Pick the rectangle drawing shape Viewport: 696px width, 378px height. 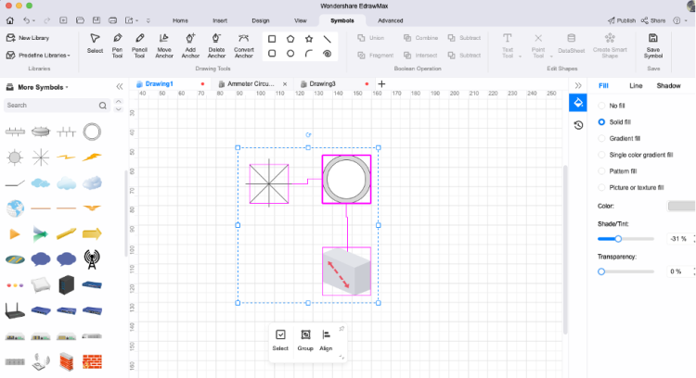tap(272, 39)
